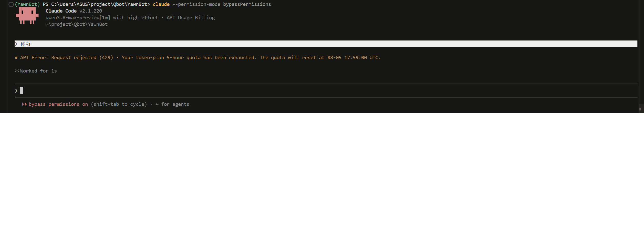
Task: Click the 'API Usage Billing' text
Action: tap(191, 18)
